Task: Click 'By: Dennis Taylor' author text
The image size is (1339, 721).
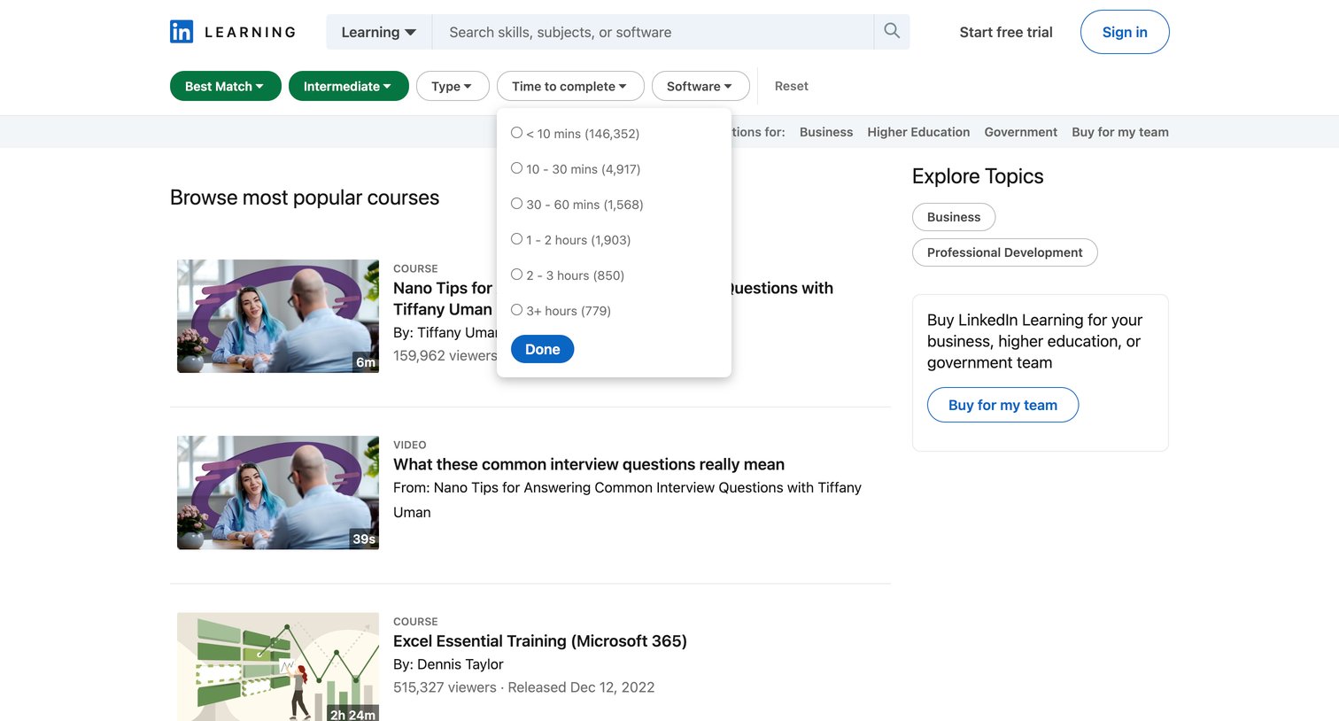Action: click(448, 664)
